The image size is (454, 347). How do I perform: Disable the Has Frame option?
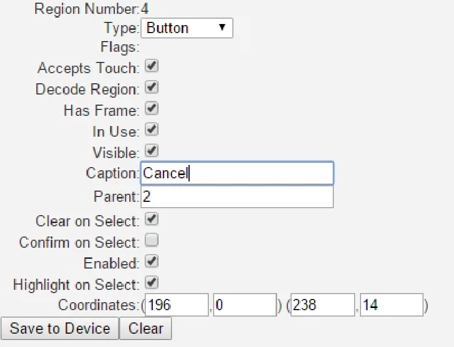(x=152, y=108)
